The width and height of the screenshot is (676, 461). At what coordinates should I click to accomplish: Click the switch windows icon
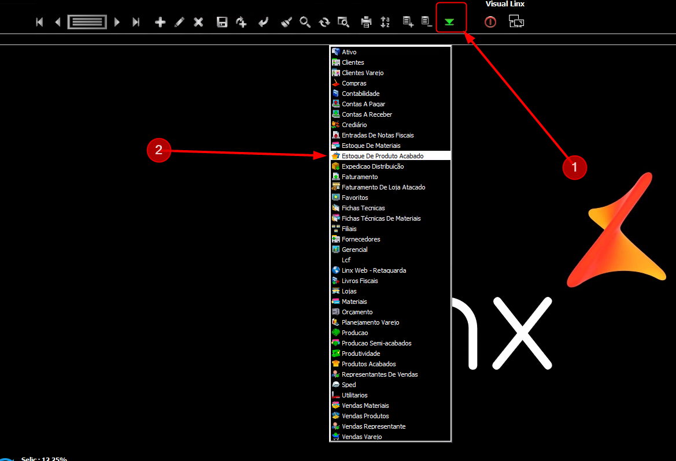point(516,21)
